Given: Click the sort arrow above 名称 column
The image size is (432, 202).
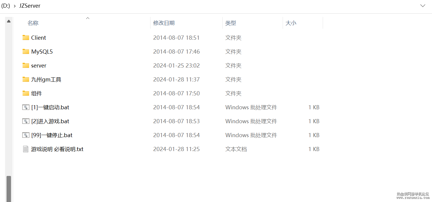Looking at the screenshot, I should click(88, 18).
